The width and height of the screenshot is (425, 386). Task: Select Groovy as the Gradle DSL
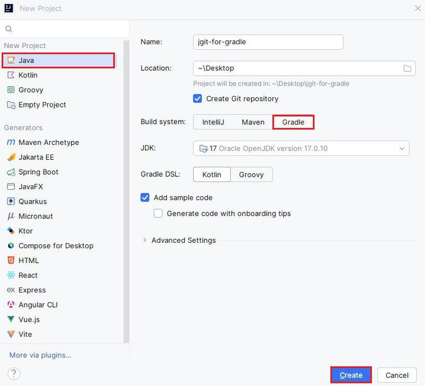click(x=251, y=175)
